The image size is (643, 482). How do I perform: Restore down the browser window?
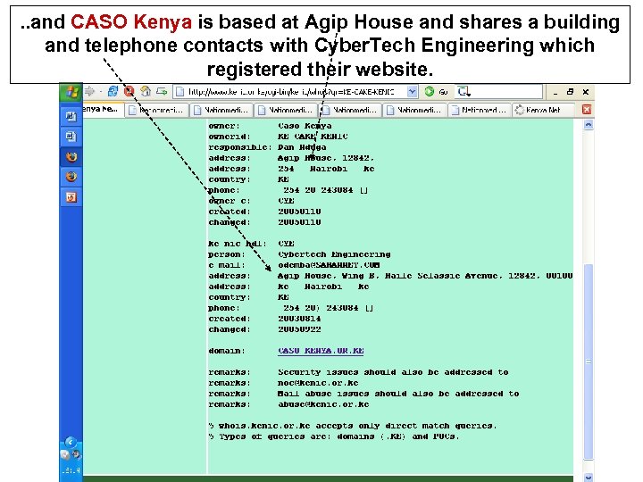pyautogui.click(x=570, y=92)
